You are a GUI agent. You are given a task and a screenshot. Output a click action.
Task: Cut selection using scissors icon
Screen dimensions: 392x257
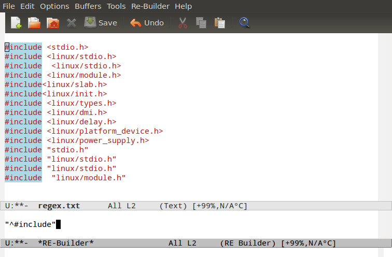pos(183,23)
